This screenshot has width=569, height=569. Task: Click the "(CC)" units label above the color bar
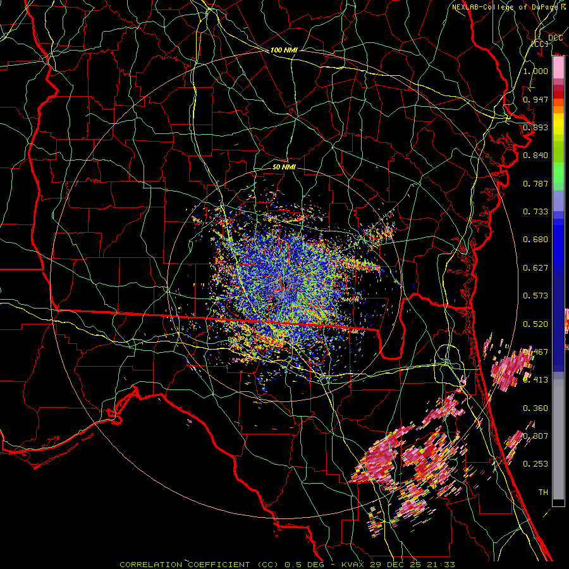coord(540,44)
